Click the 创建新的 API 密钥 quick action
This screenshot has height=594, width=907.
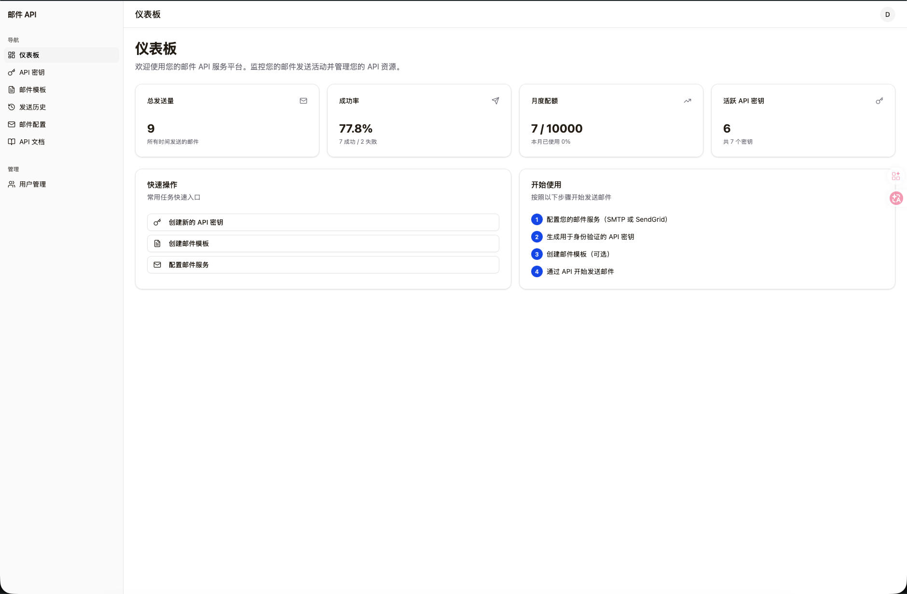(x=323, y=222)
